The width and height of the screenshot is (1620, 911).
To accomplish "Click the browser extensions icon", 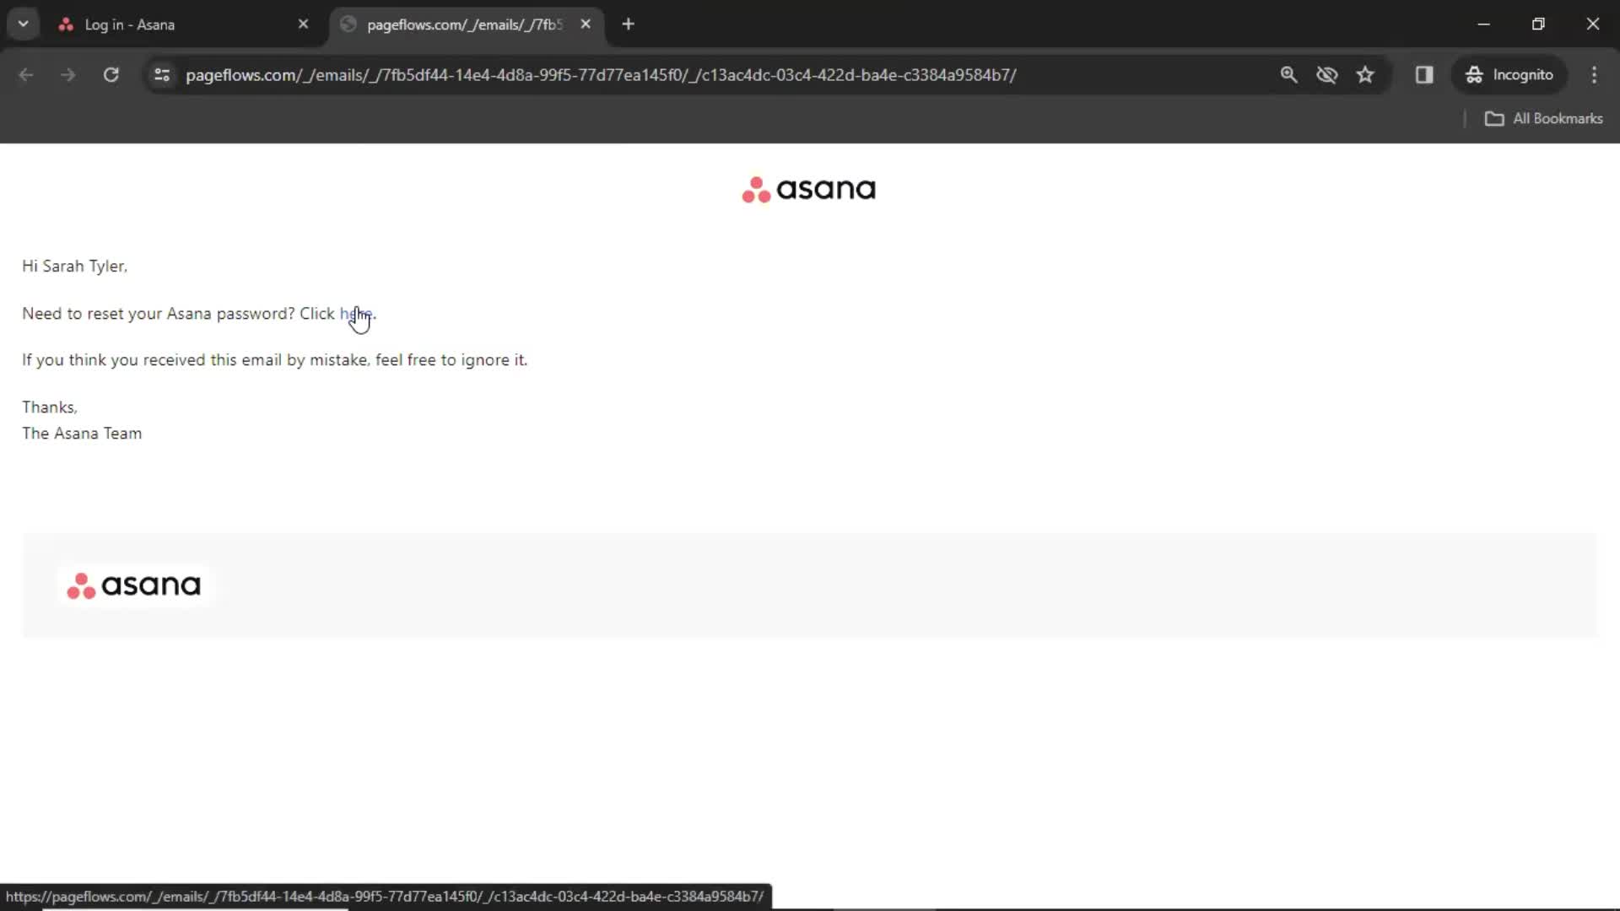I will point(1425,74).
